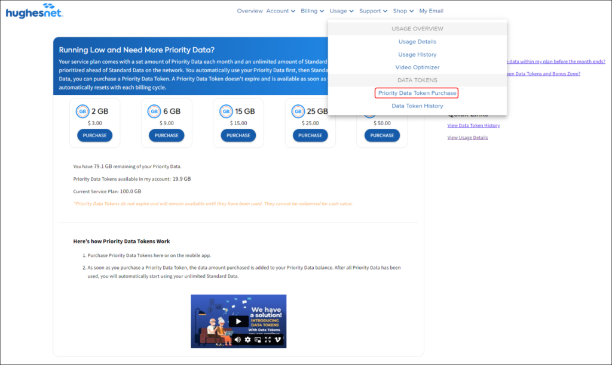Expand the Account dropdown menu
This screenshot has width=612, height=365.
280,11
